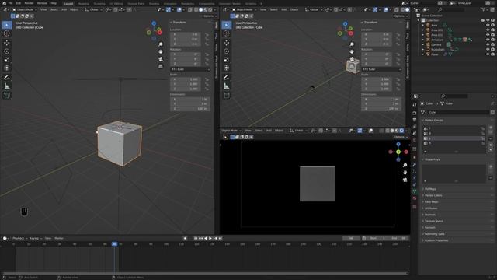Click the Cube mesh name field in Properties
497x280 pixels.
pos(458,112)
